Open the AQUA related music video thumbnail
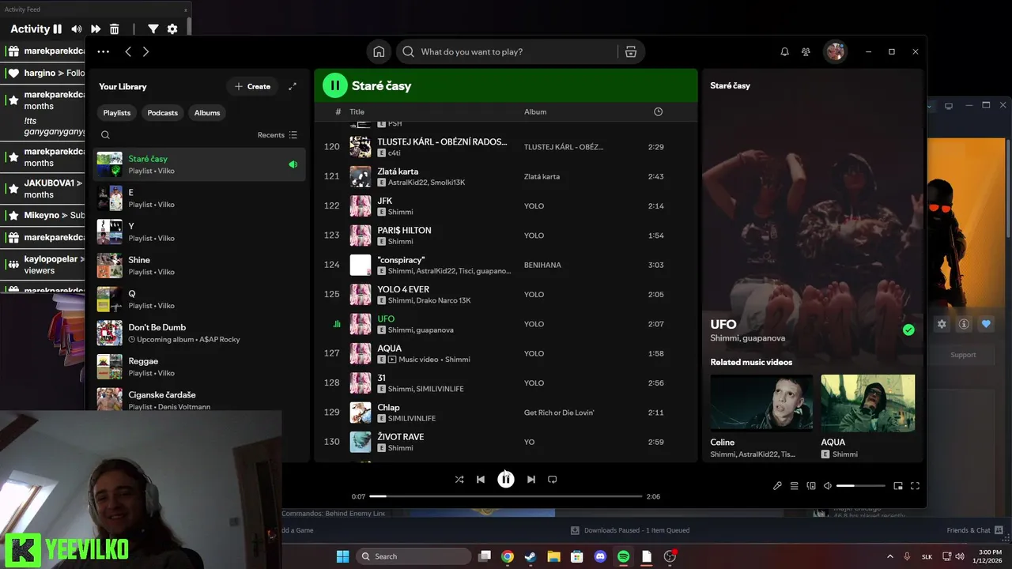Image resolution: width=1012 pixels, height=569 pixels. (868, 403)
